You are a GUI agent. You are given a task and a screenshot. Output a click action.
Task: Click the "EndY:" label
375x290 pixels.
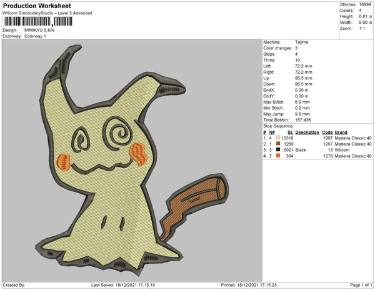269,96
